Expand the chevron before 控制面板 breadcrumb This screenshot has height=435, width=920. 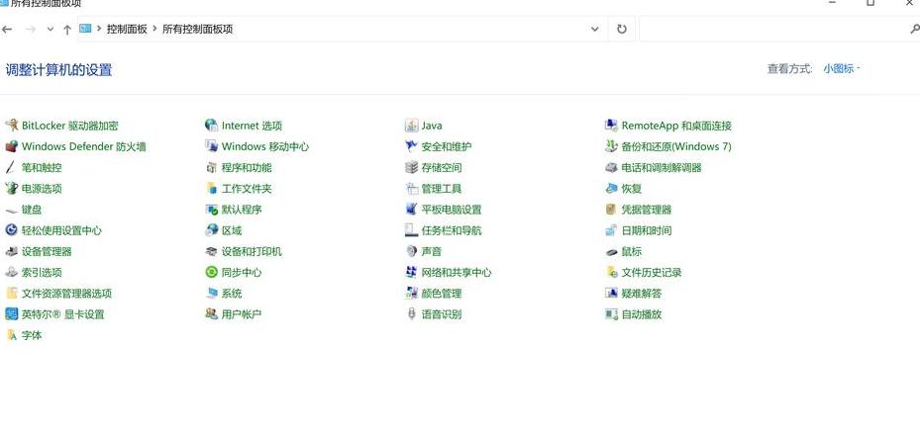click(x=99, y=28)
